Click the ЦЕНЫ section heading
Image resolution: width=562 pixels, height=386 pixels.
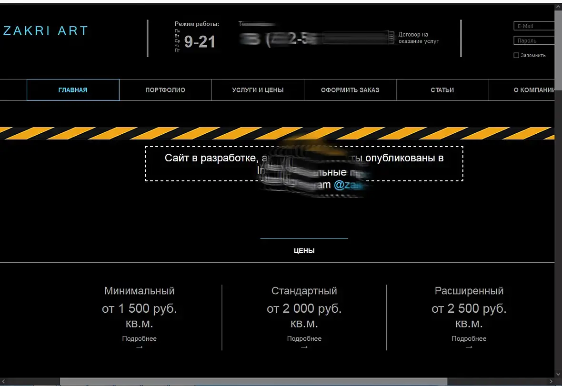pos(304,251)
